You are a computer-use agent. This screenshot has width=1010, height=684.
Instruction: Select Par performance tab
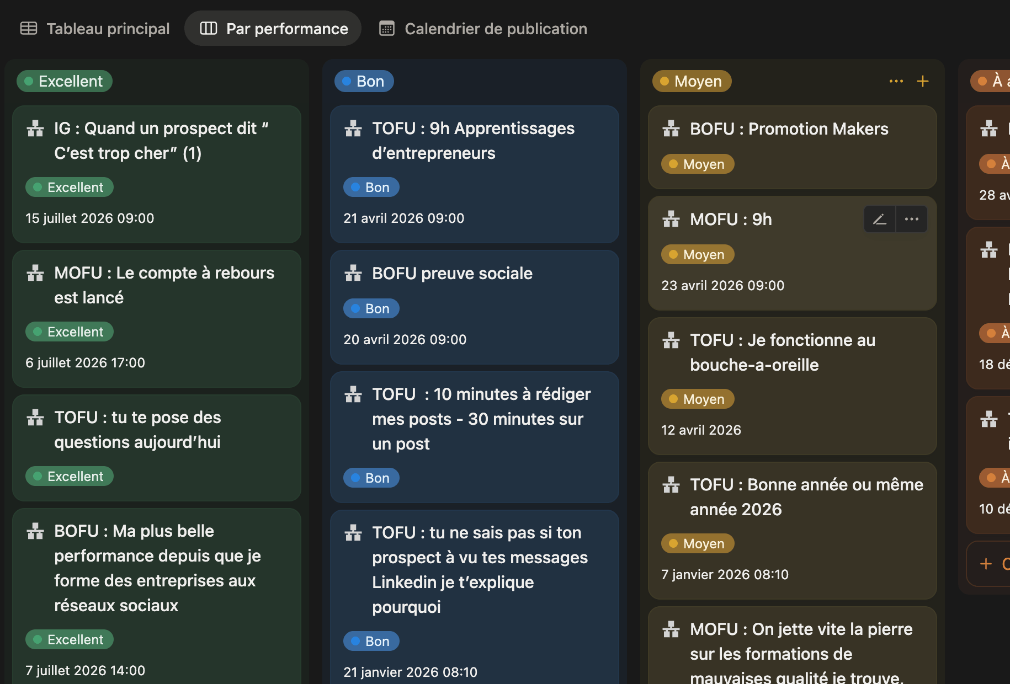pos(273,29)
